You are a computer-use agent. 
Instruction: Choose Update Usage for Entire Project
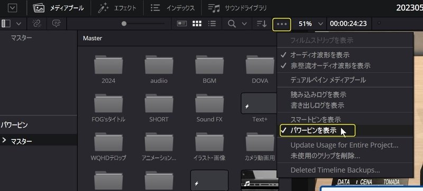pos(345,145)
